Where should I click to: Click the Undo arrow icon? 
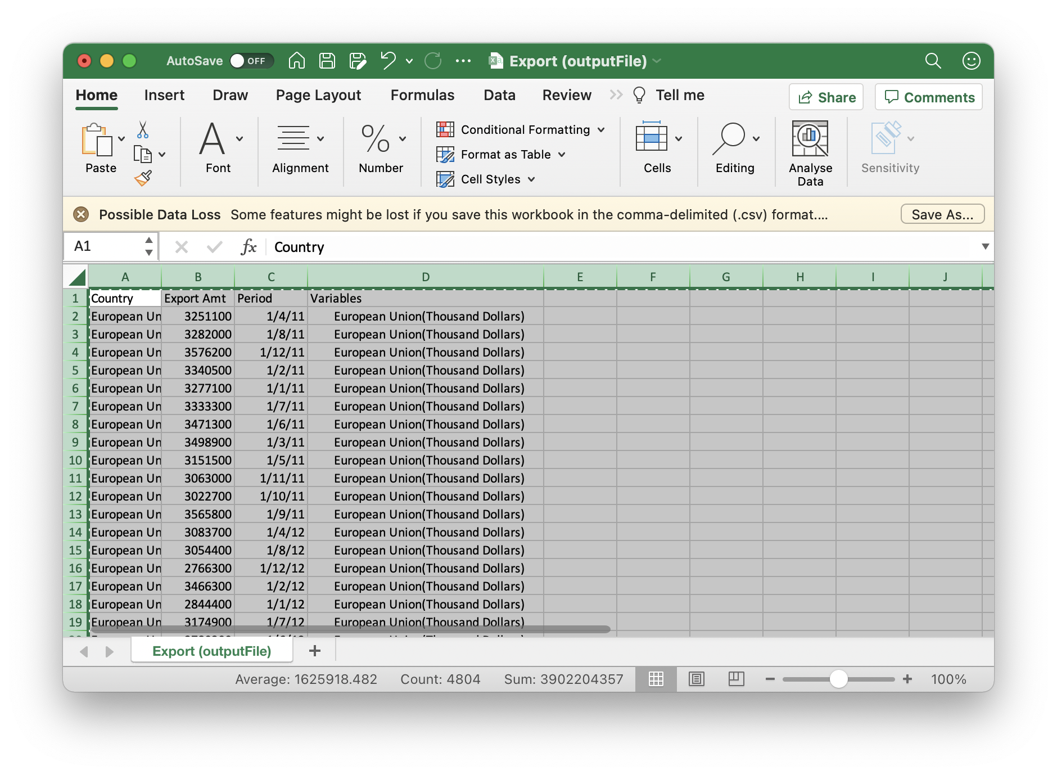click(x=388, y=61)
